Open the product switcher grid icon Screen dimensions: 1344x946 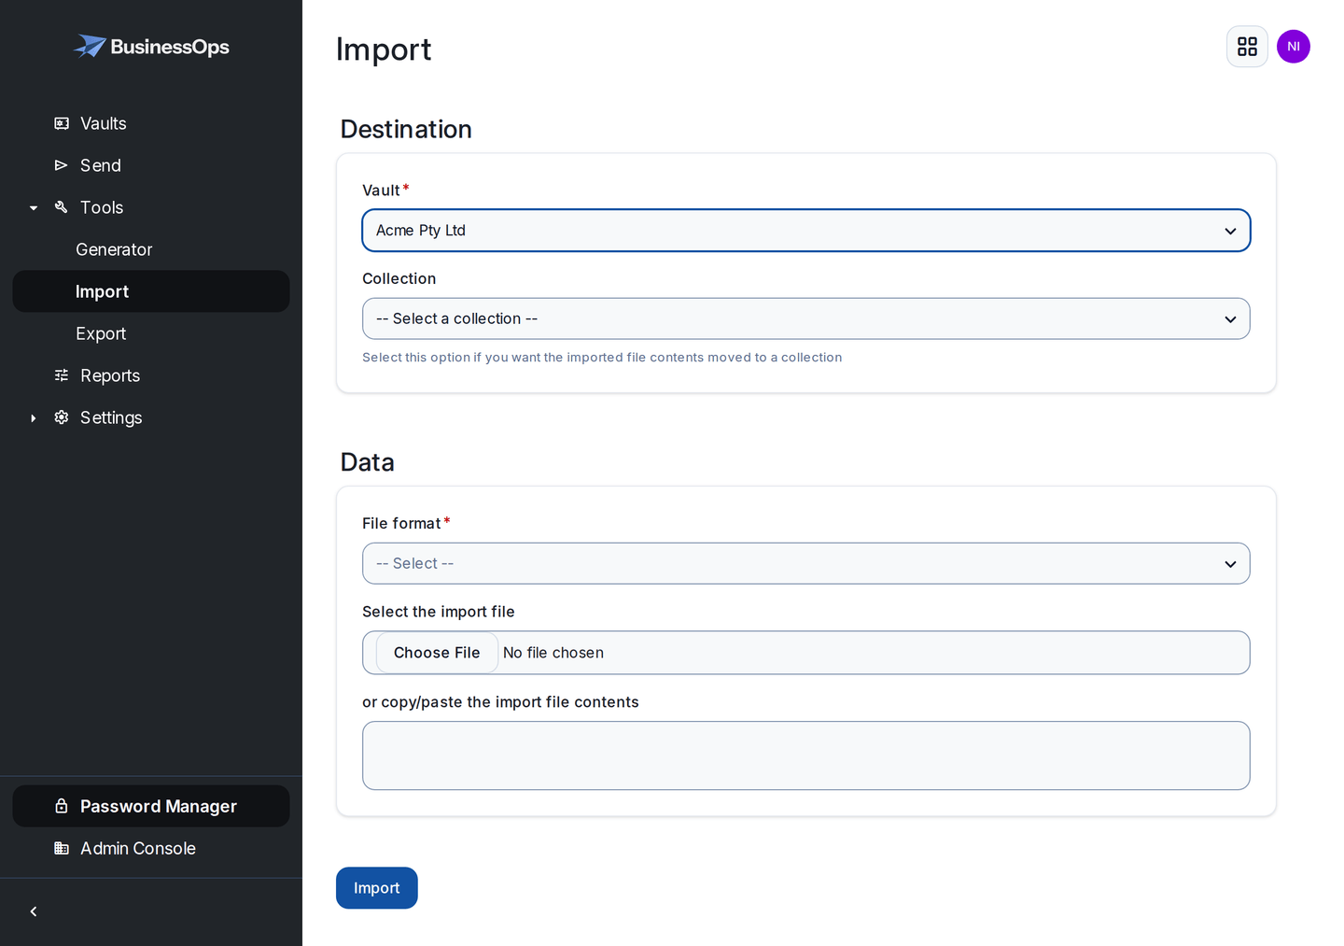(1247, 47)
